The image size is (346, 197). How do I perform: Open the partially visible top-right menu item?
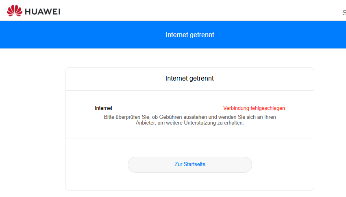coord(344,13)
